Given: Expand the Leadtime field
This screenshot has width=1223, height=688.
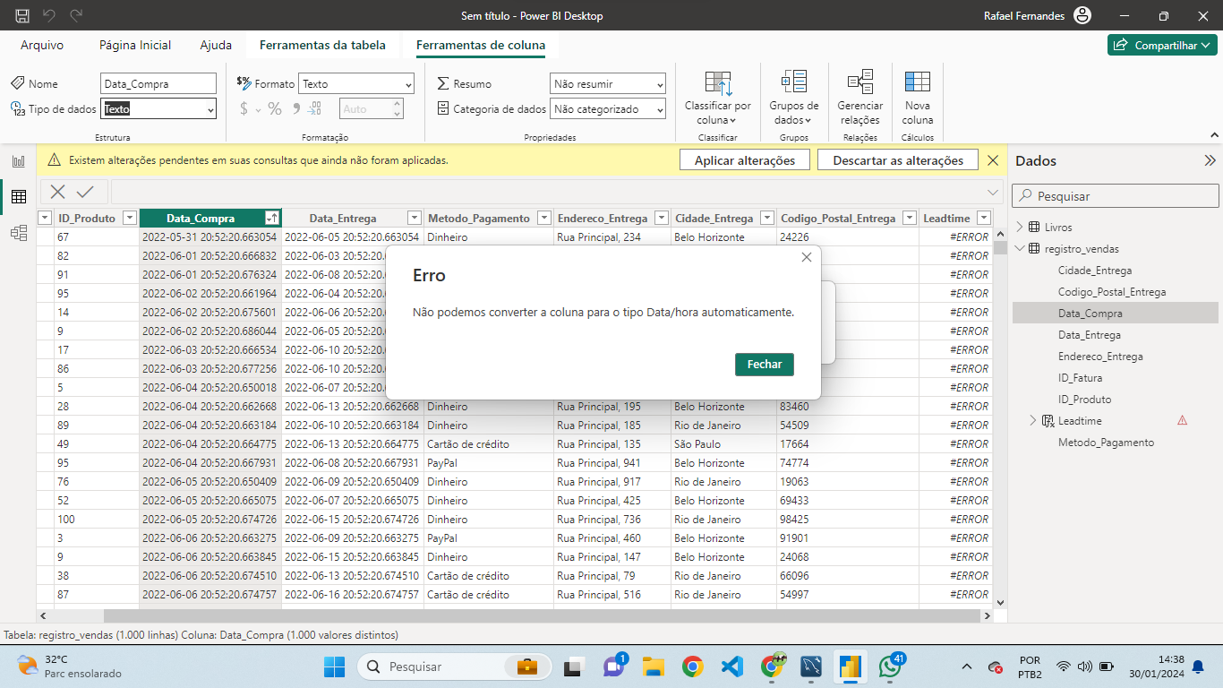Looking at the screenshot, I should 1032,421.
